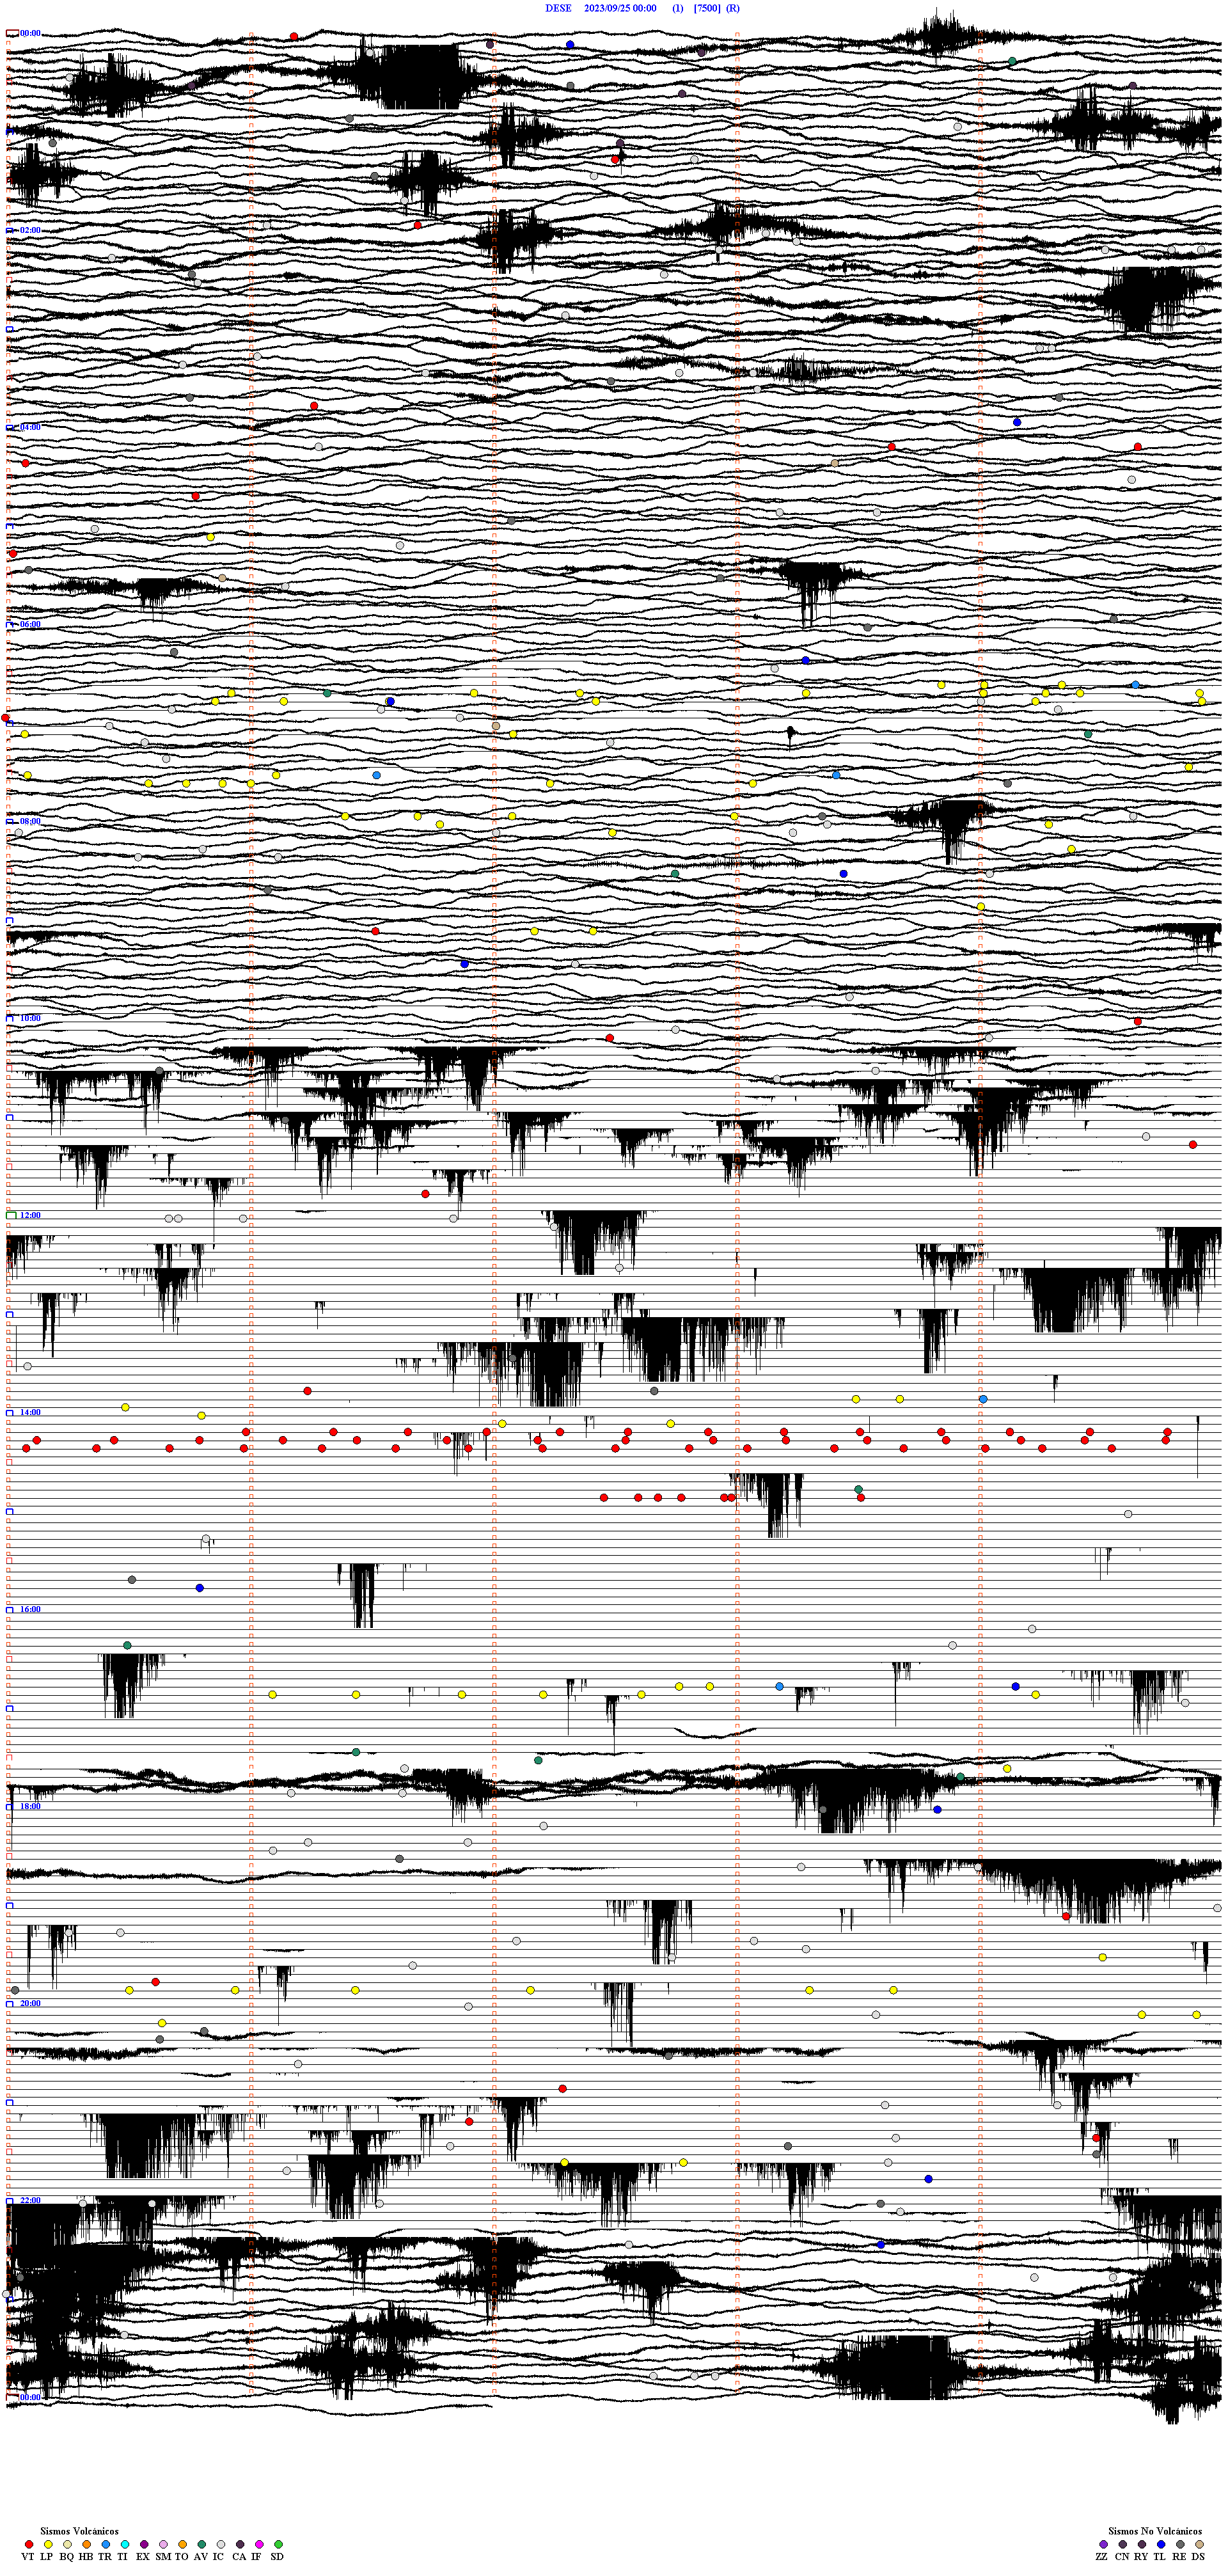Click the dark CA legend marker
The width and height of the screenshot is (1228, 2576).
point(240,2544)
